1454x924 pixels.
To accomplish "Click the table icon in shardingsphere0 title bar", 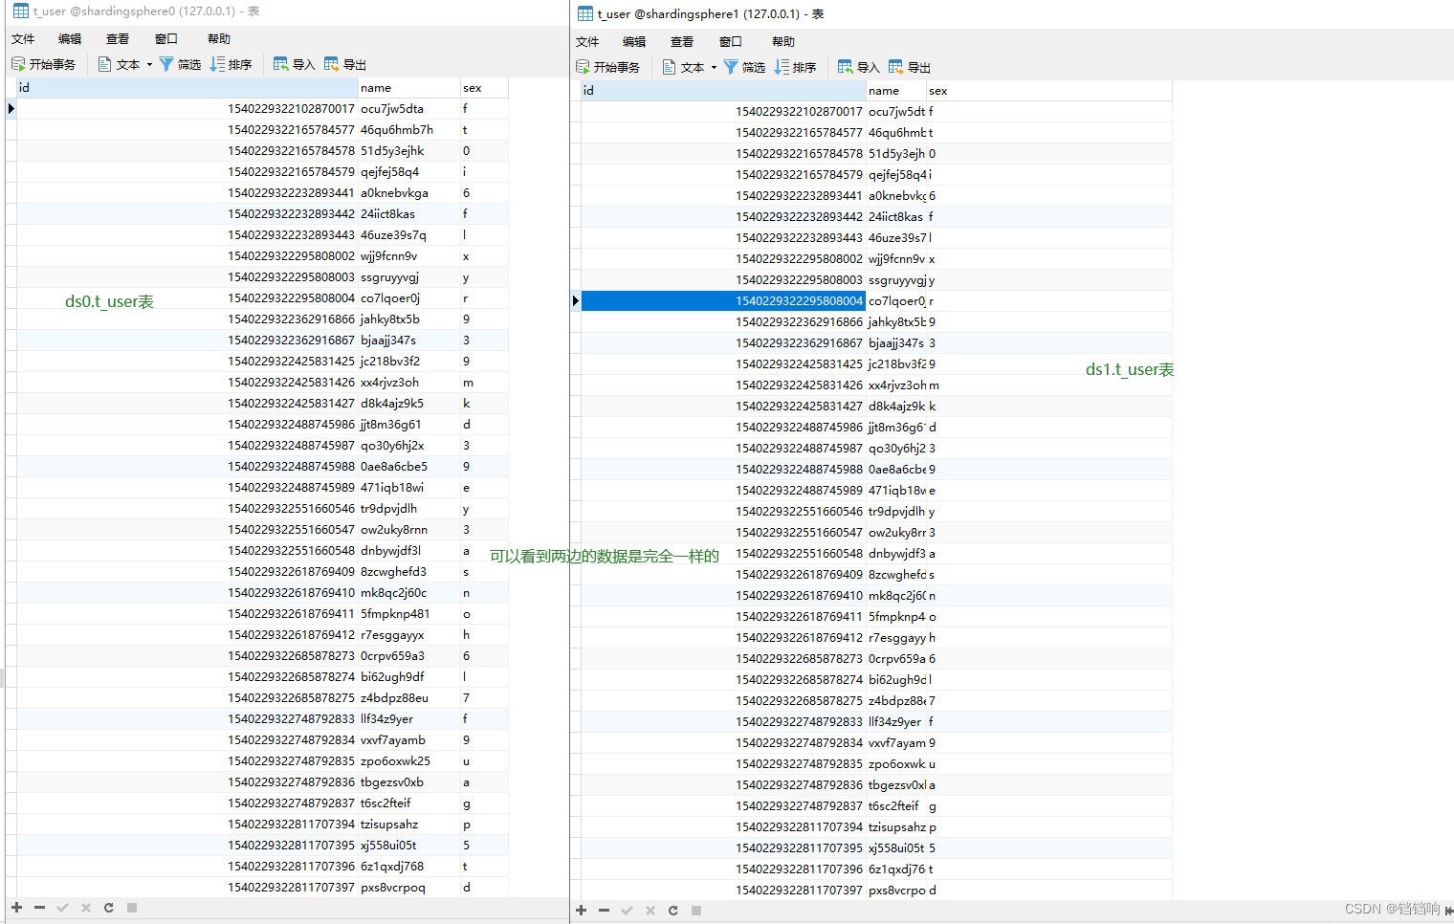I will [x=20, y=11].
